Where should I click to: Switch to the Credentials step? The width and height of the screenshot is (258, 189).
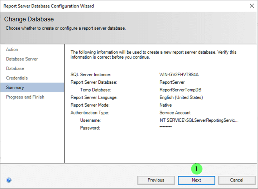tap(17, 78)
